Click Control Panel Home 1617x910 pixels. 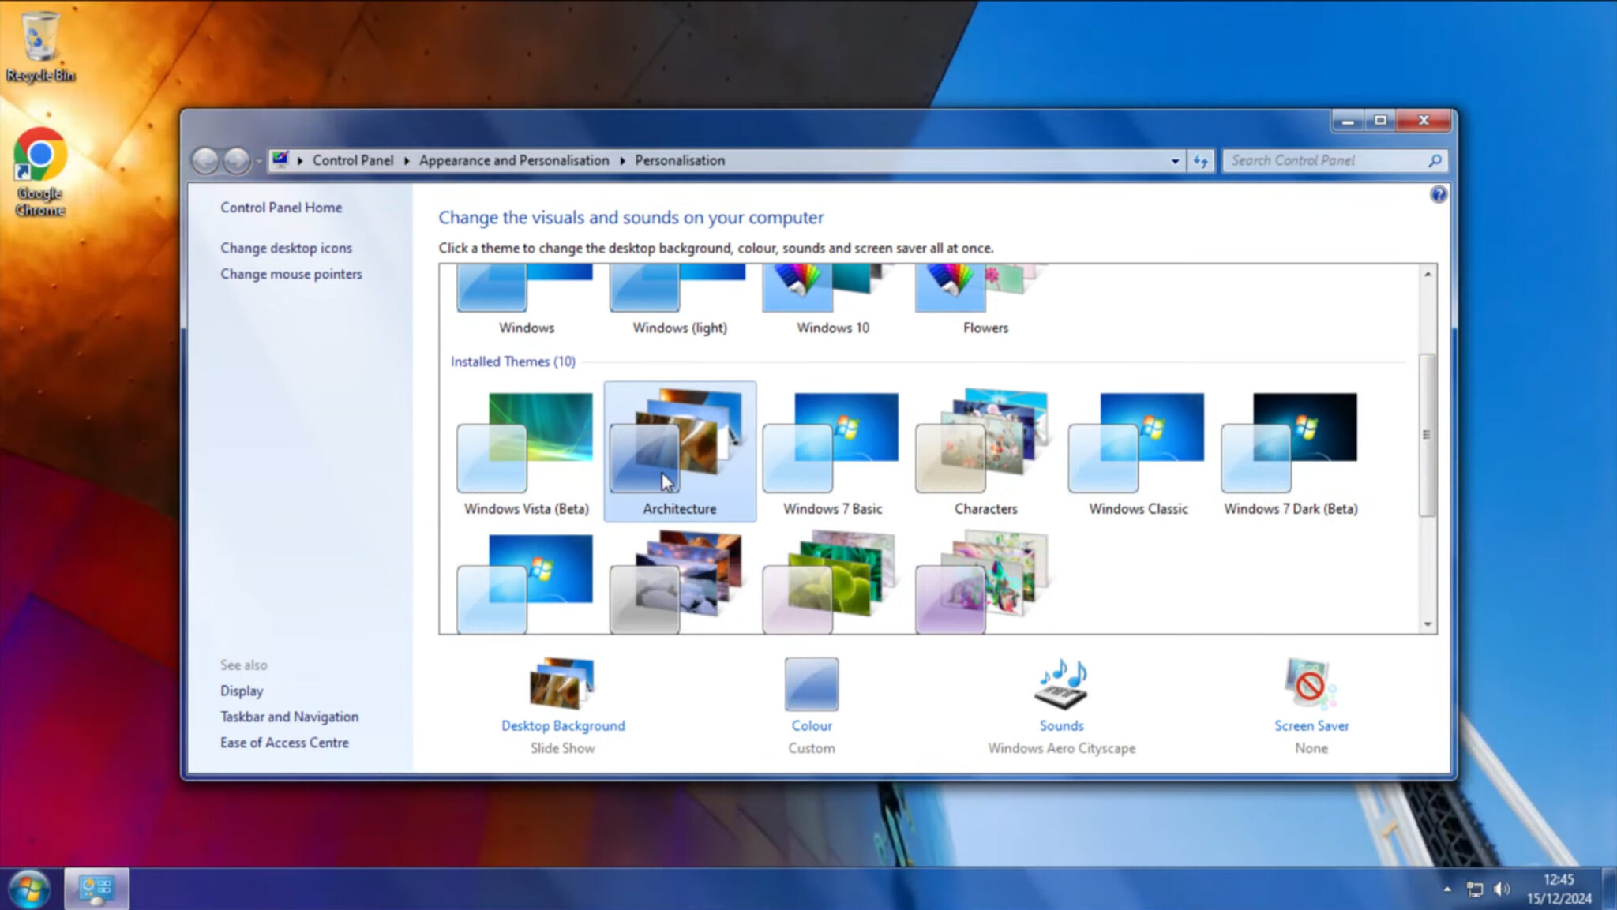[281, 207]
